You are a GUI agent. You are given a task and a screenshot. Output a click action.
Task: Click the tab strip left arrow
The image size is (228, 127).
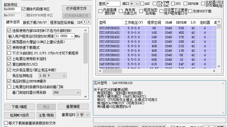[84, 22]
